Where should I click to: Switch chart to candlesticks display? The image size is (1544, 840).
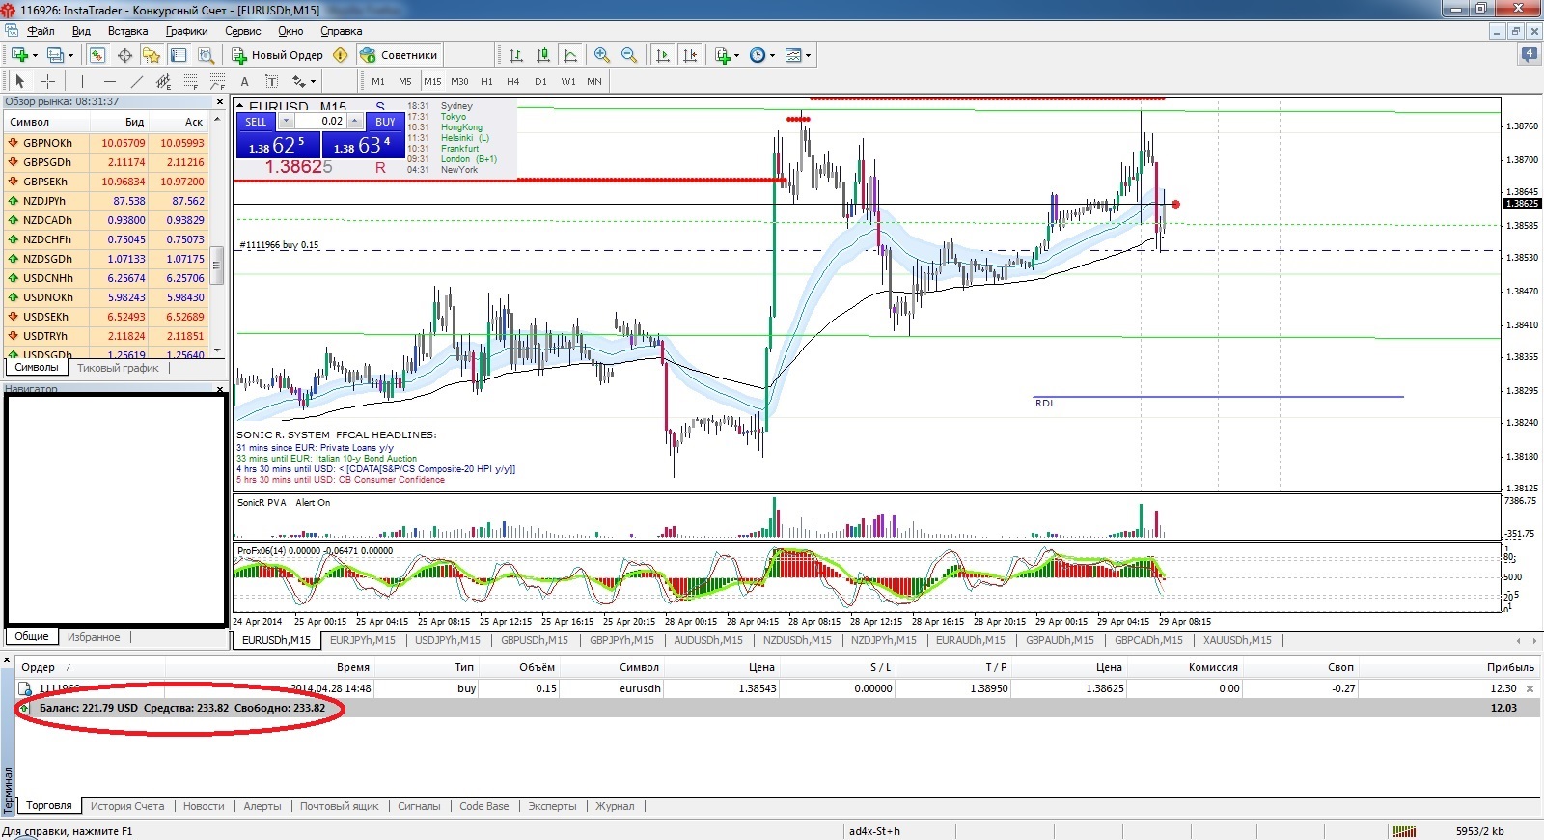(x=543, y=55)
